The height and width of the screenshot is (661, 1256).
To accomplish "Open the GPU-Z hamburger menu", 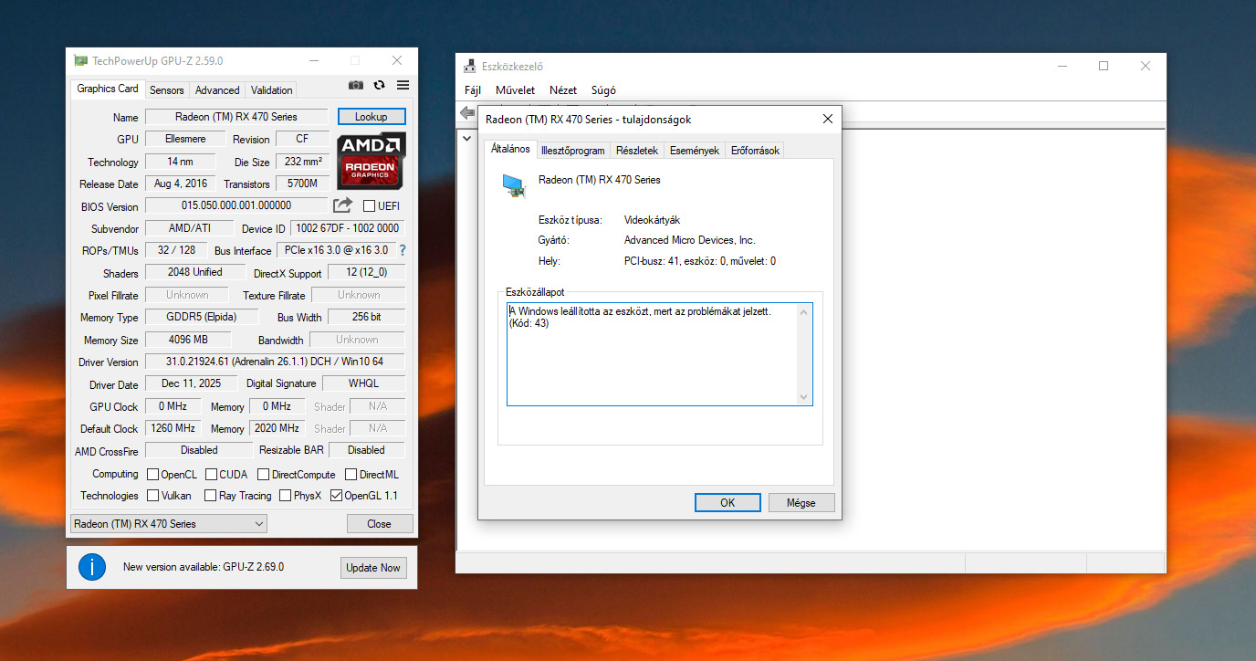I will tap(403, 85).
